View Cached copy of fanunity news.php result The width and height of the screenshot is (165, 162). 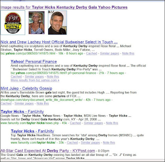(75, 123)
